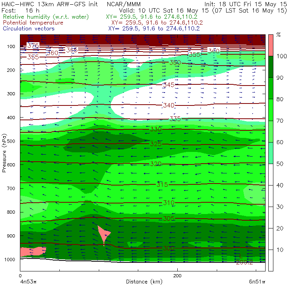Click the red 'L' low marker

[240, 256]
